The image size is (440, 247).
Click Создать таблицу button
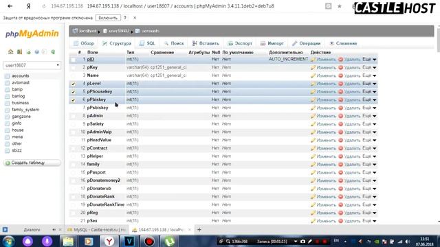click(x=32, y=163)
